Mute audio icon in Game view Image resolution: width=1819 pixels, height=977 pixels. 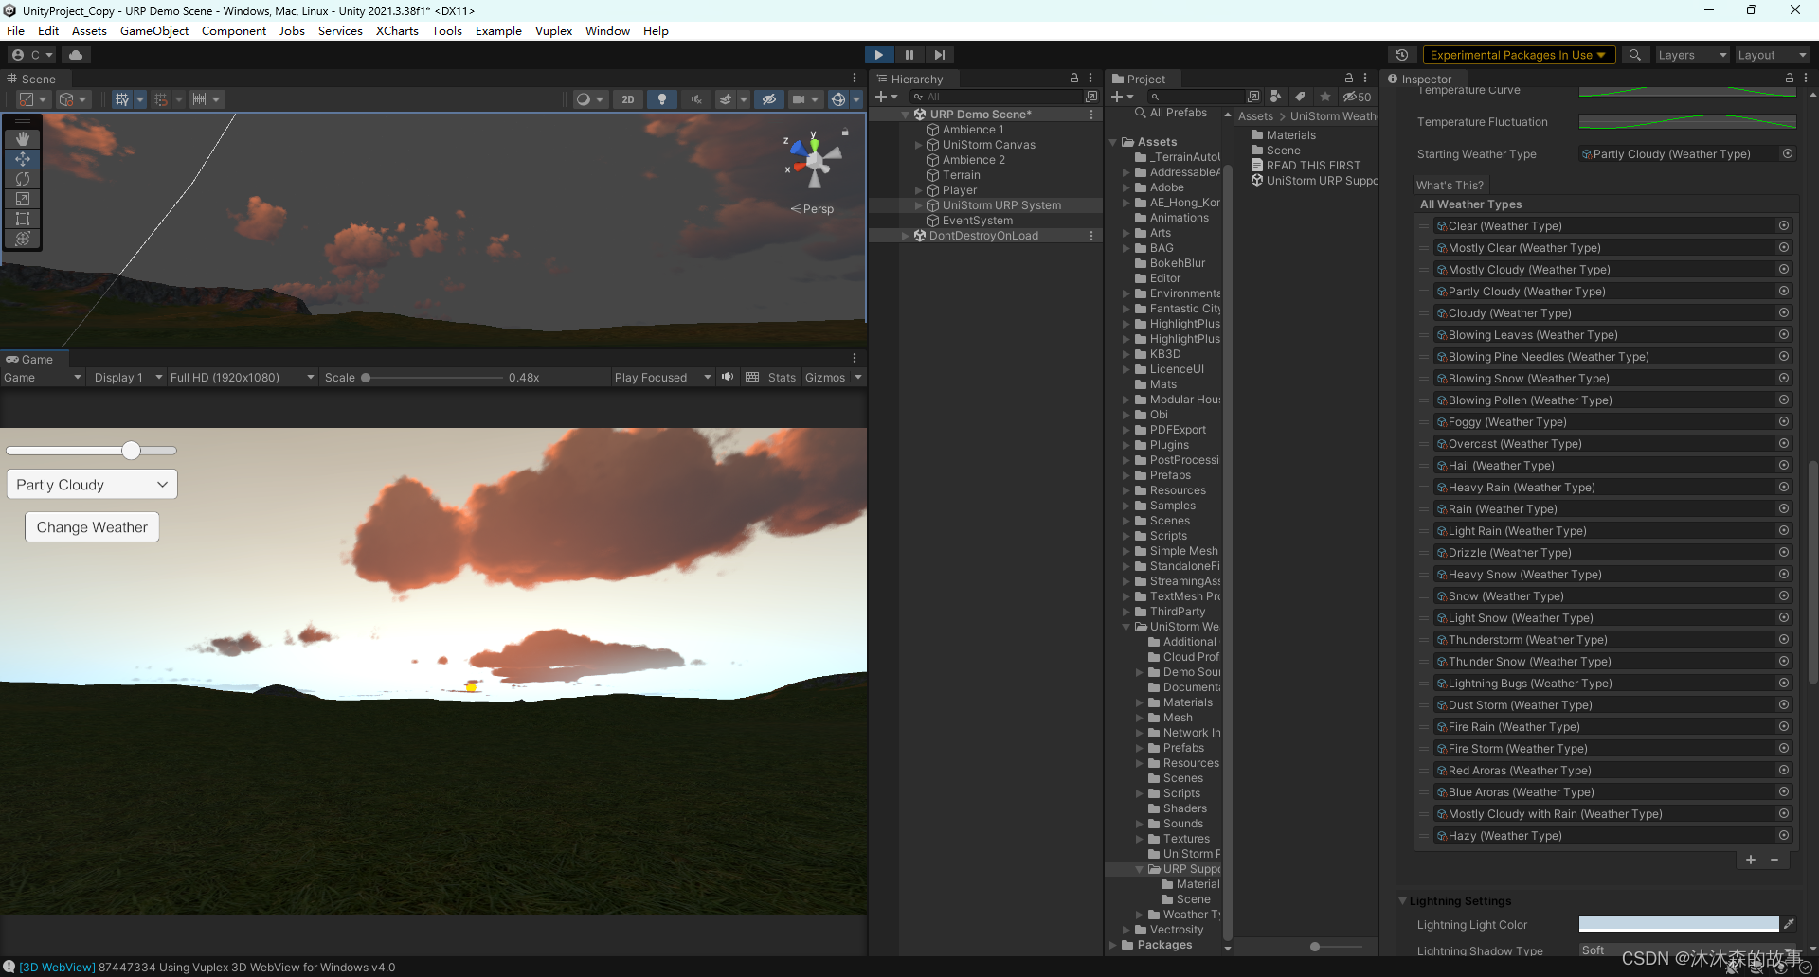[x=728, y=377]
